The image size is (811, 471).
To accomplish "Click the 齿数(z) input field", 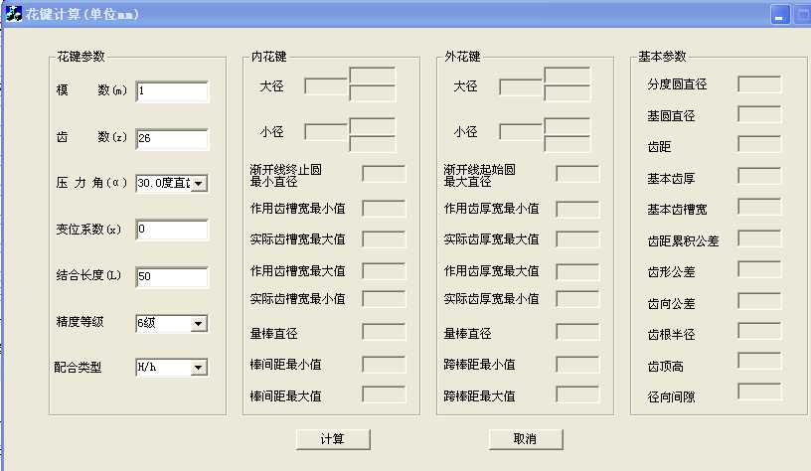I will pyautogui.click(x=172, y=139).
